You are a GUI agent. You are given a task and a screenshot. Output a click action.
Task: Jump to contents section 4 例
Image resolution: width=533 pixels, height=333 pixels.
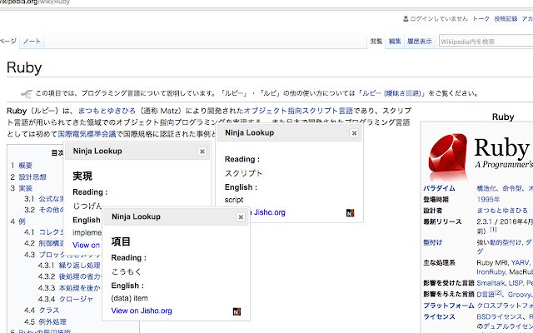point(18,221)
